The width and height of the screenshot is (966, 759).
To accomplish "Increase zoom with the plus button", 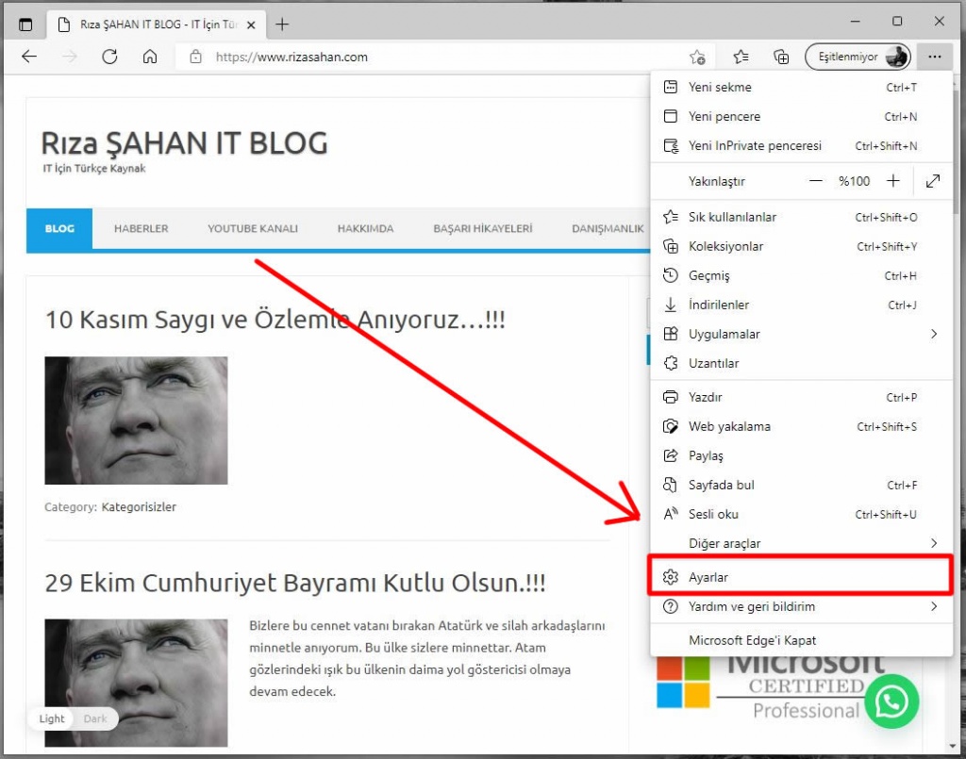I will point(892,181).
